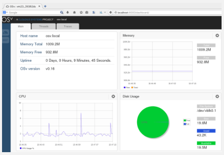Viewport: 224px width, 155px height.
Task: Click the browser back arrow button
Action: [x=110, y=13]
